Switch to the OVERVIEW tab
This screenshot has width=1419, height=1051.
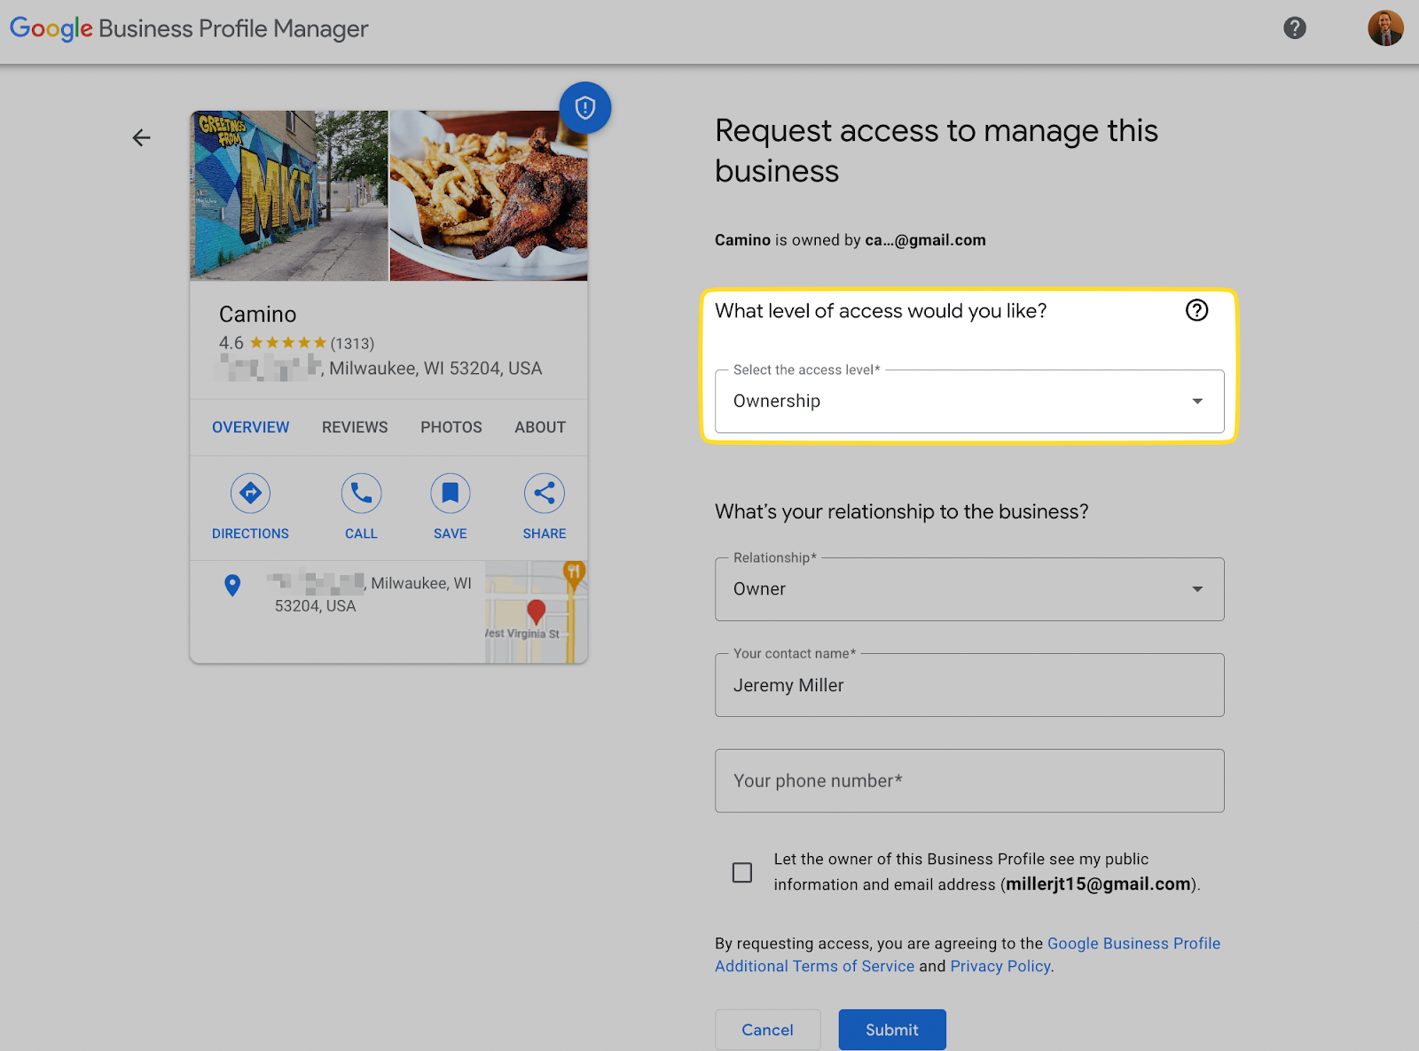[x=250, y=427]
